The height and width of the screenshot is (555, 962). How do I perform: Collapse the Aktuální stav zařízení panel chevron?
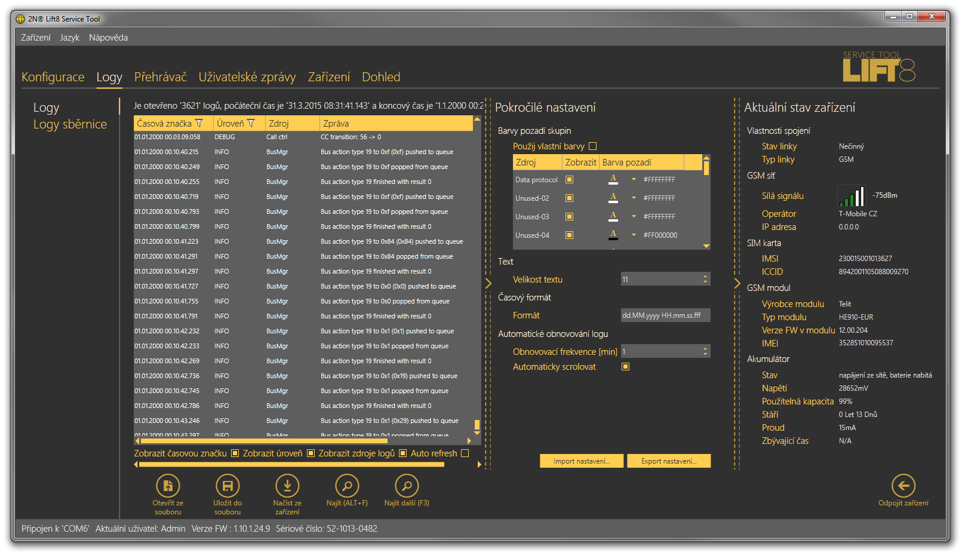737,283
